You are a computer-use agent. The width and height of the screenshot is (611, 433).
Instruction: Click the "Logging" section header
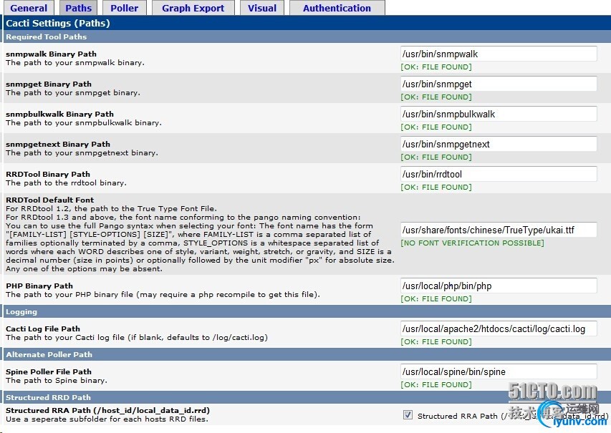[21, 311]
